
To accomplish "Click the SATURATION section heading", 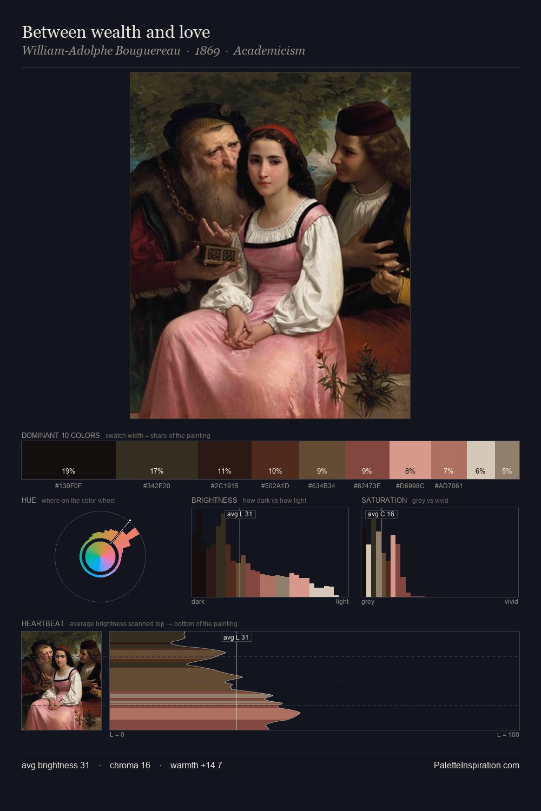I will click(x=384, y=500).
